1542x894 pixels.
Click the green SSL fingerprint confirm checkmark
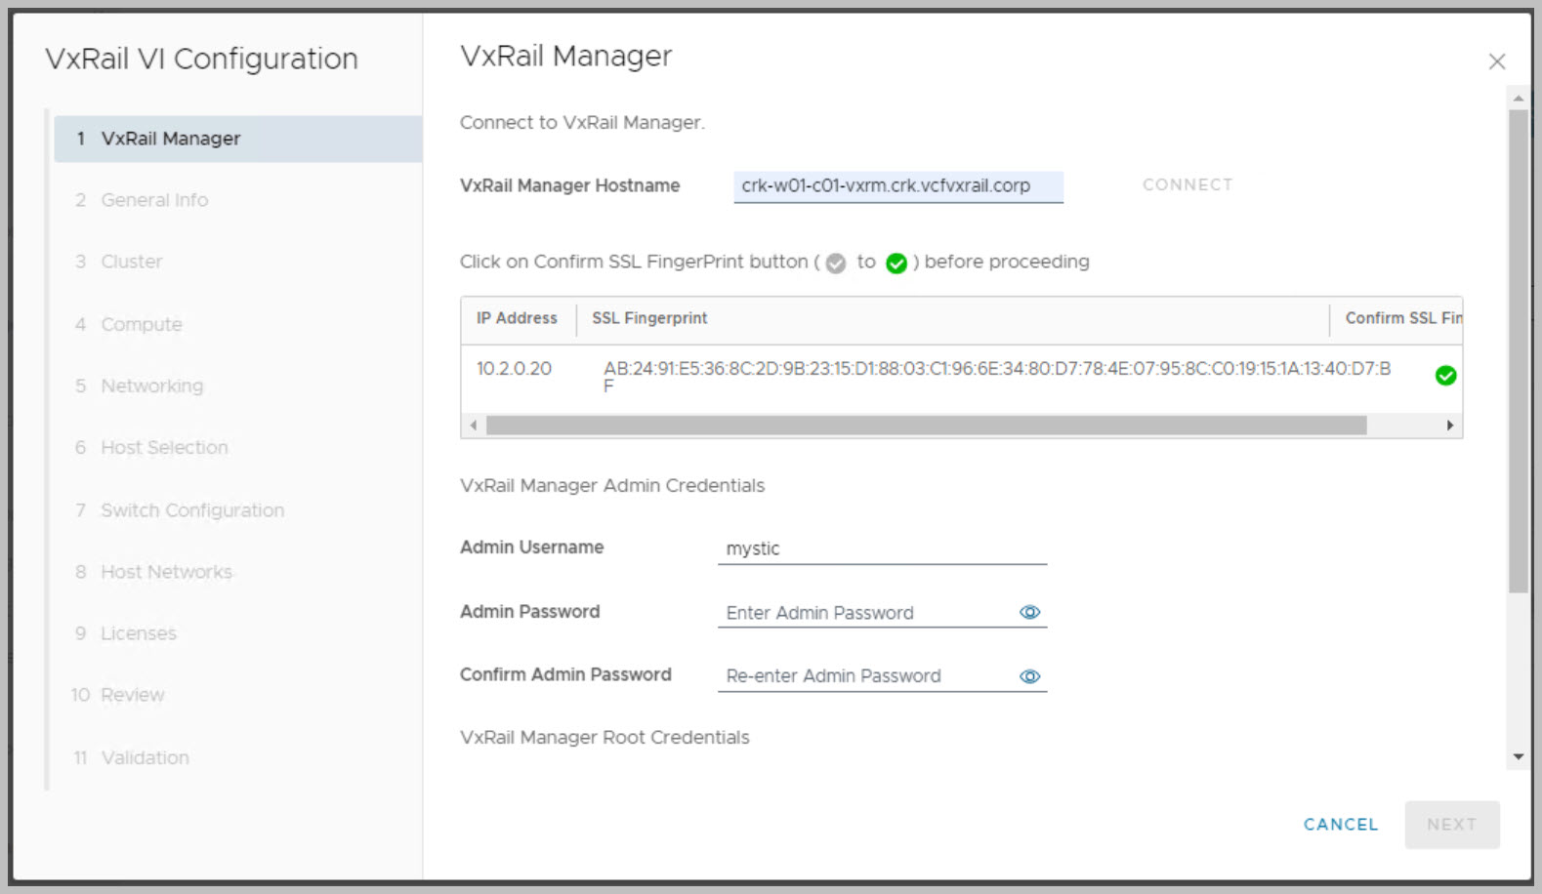point(1445,376)
